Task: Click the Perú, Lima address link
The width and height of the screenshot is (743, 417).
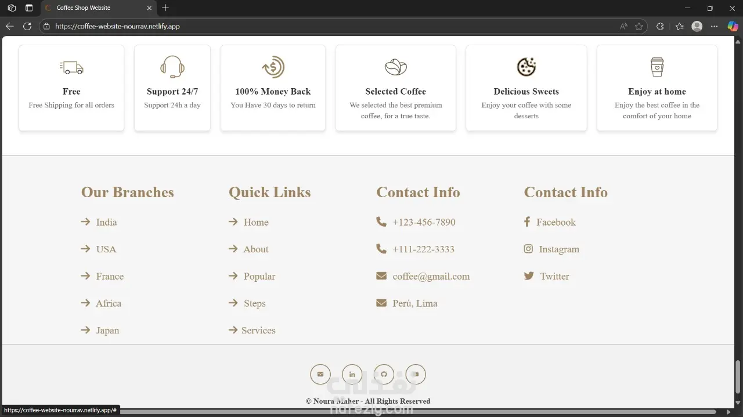Action: [x=415, y=303]
